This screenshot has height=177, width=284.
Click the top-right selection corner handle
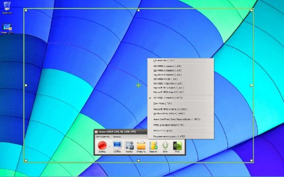point(251,10)
